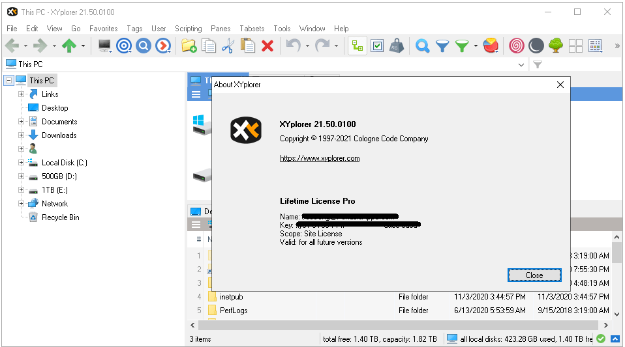Open Back button history dropdown arrow
The width and height of the screenshot is (625, 347).
click(25, 46)
